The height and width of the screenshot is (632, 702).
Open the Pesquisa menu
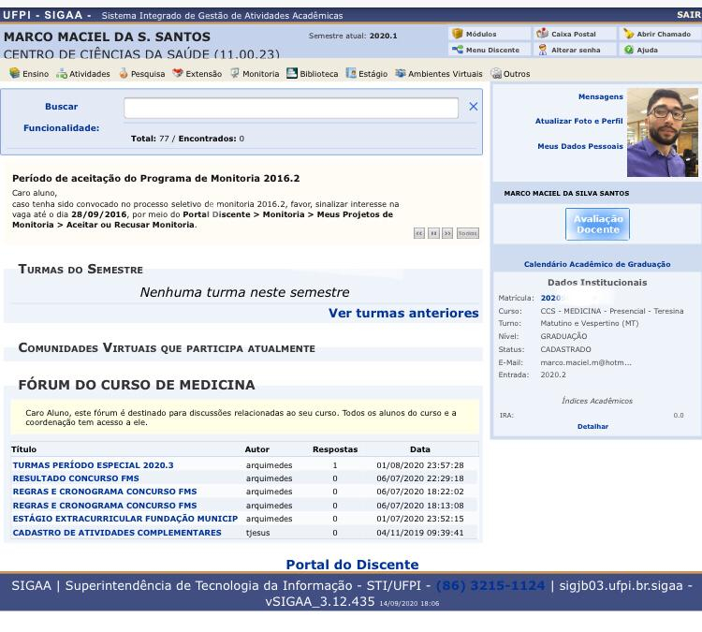[148, 74]
